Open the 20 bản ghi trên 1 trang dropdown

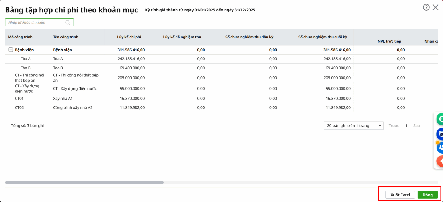point(354,126)
